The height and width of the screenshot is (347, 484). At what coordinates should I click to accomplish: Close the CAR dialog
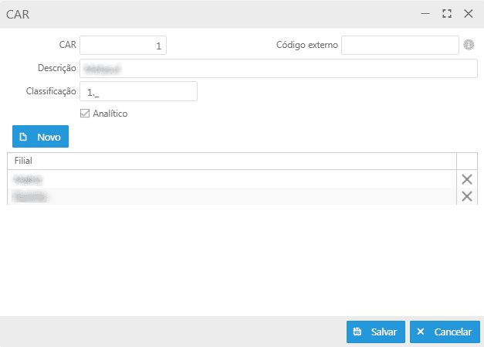[x=468, y=13]
